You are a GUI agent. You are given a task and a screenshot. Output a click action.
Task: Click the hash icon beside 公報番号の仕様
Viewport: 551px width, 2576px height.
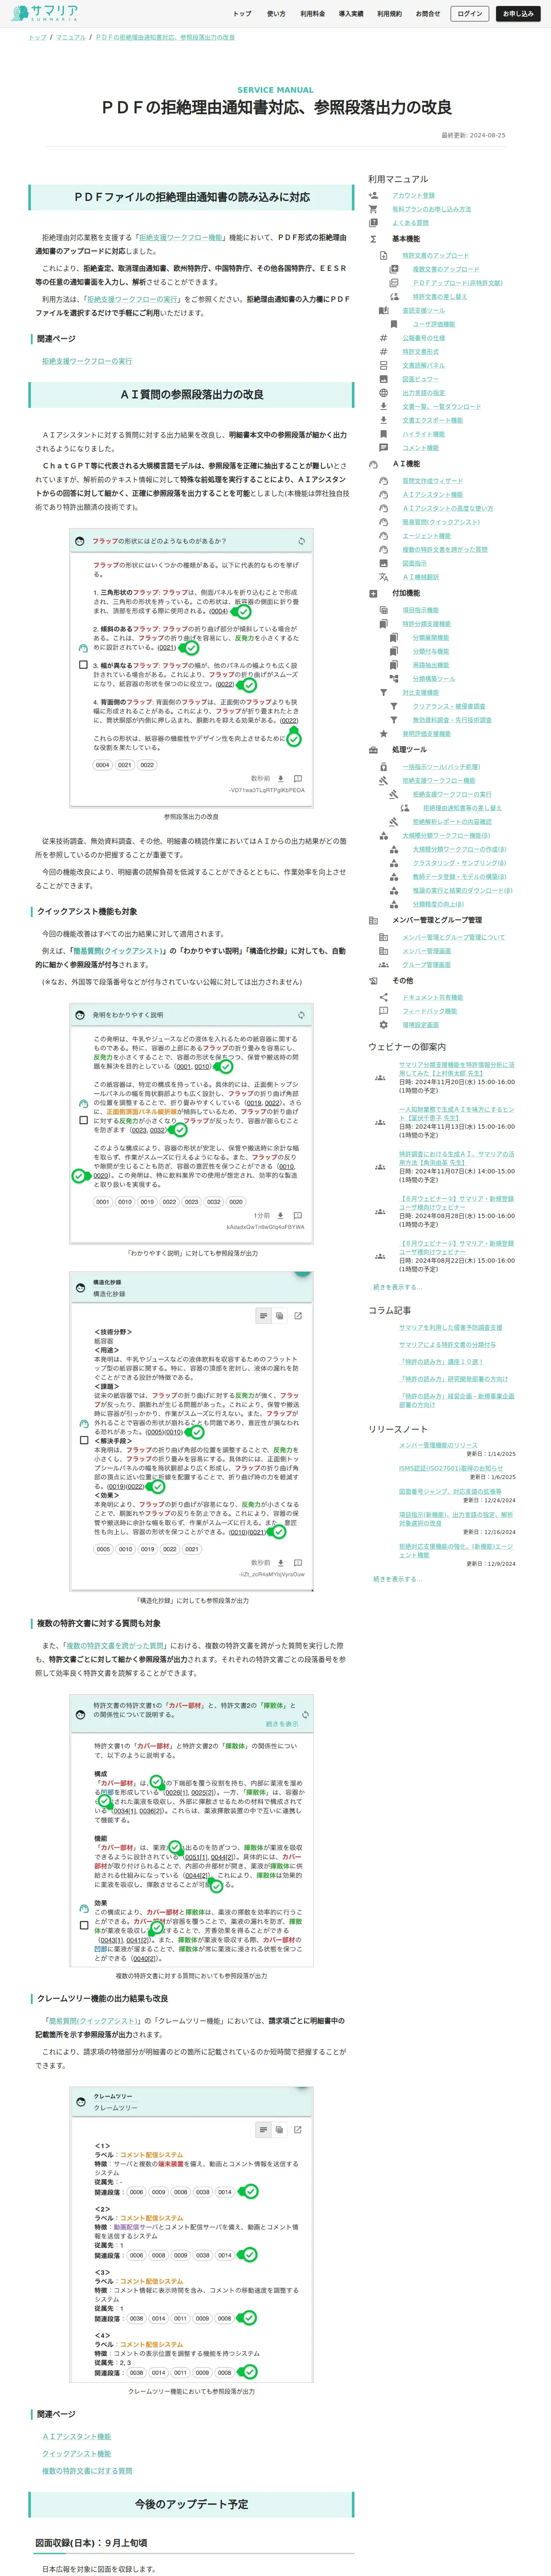[383, 338]
